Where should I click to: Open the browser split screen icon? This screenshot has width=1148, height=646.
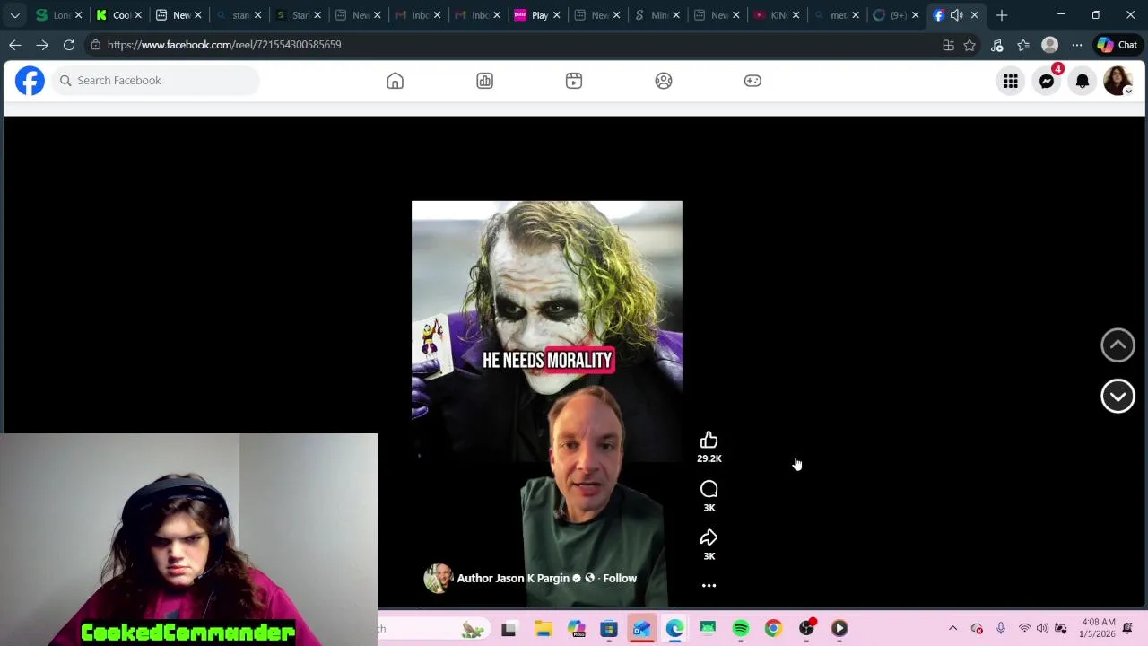[948, 45]
